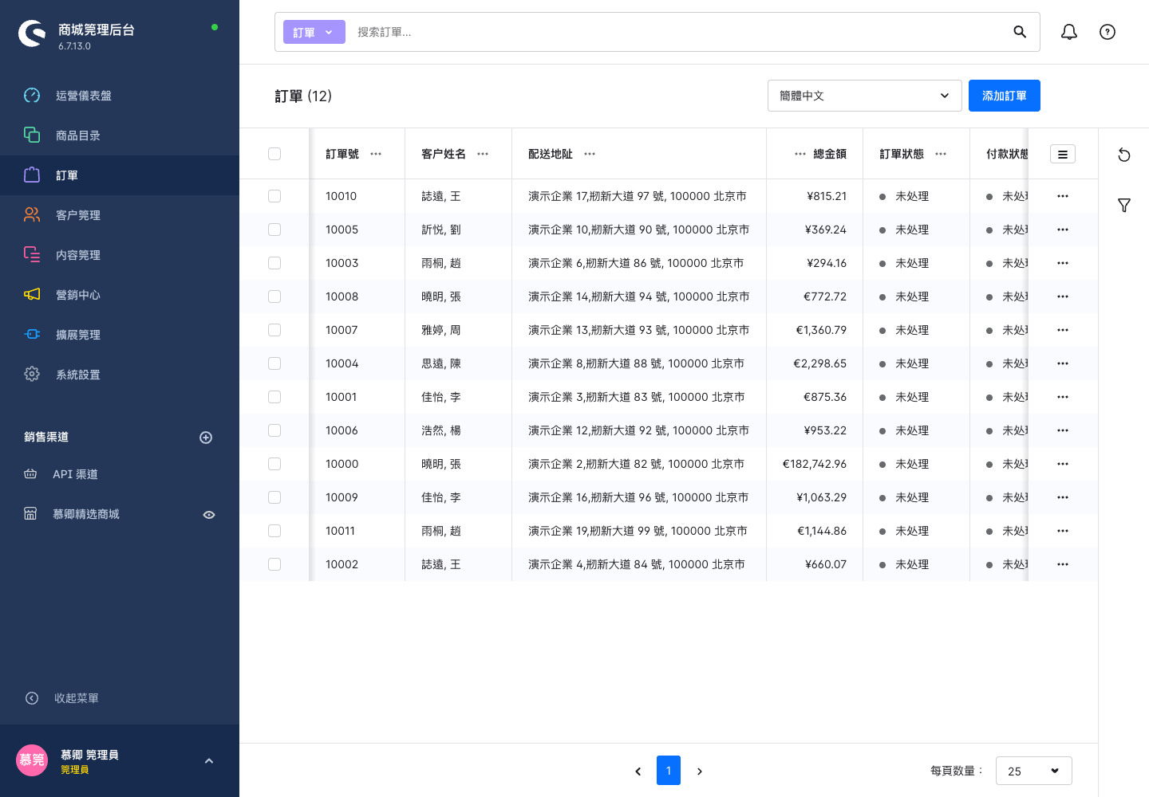Open row actions for order 10006
1149x797 pixels.
pyautogui.click(x=1063, y=430)
